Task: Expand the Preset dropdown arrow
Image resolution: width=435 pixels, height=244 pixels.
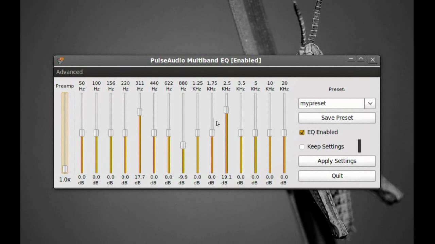Action: [370, 103]
